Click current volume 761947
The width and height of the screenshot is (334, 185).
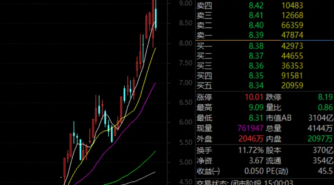[250, 128]
